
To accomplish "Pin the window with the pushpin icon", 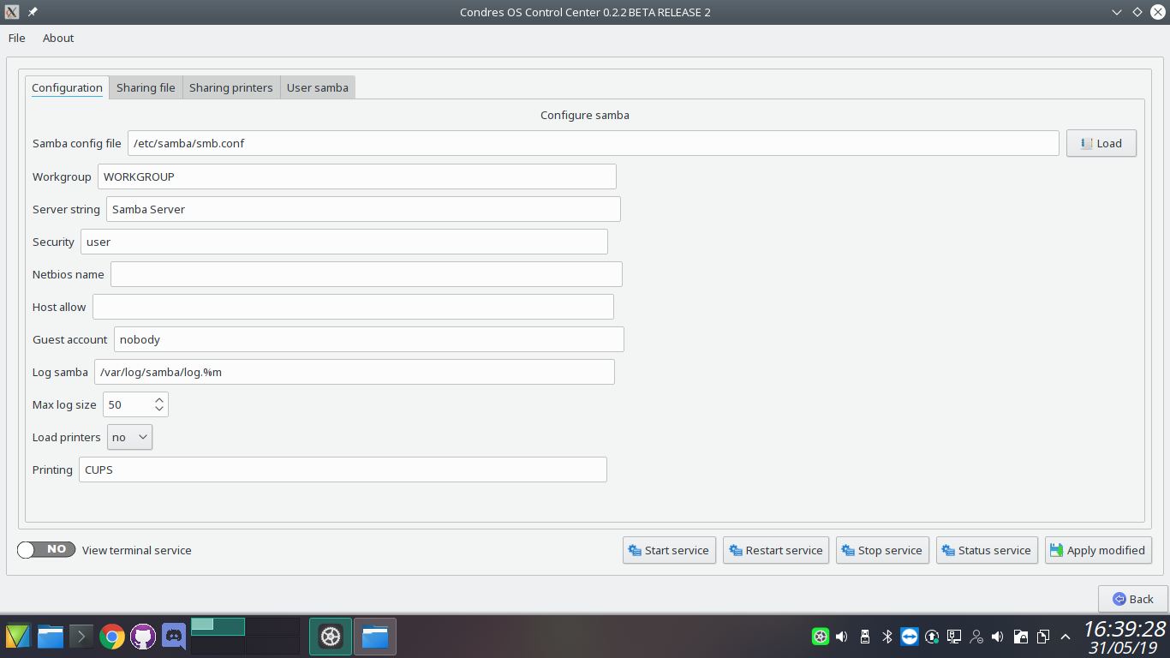I will (x=33, y=12).
